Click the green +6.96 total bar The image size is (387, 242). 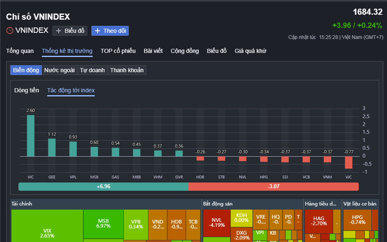(x=103, y=187)
